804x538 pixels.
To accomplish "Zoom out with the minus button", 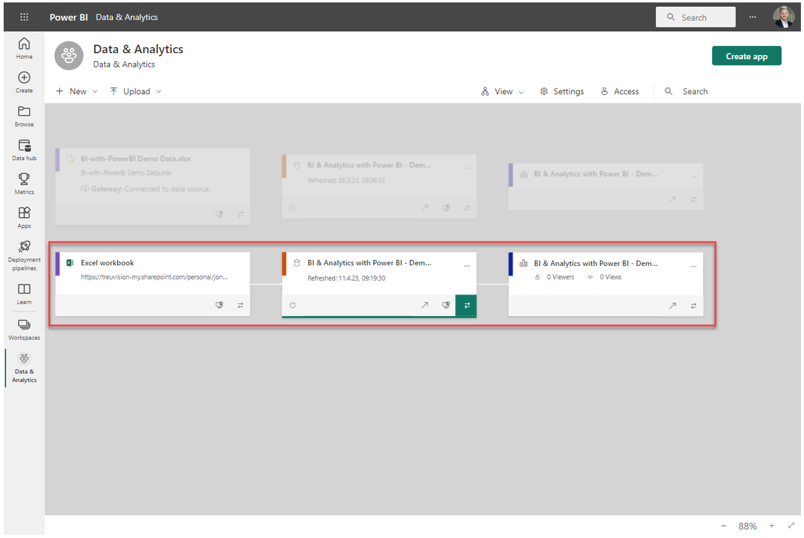I will coord(723,526).
